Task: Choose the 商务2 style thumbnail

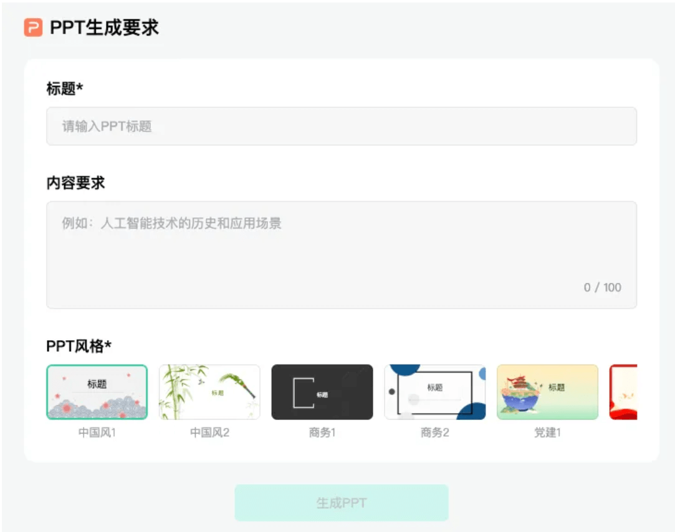Action: [x=435, y=392]
